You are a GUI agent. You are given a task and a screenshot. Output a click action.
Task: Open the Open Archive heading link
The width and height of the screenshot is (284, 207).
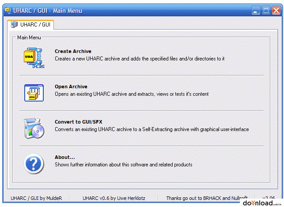[71, 87]
